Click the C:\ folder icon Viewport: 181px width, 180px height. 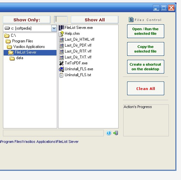click(7, 35)
